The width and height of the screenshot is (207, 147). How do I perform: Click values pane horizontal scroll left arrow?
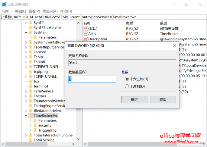click(85, 144)
